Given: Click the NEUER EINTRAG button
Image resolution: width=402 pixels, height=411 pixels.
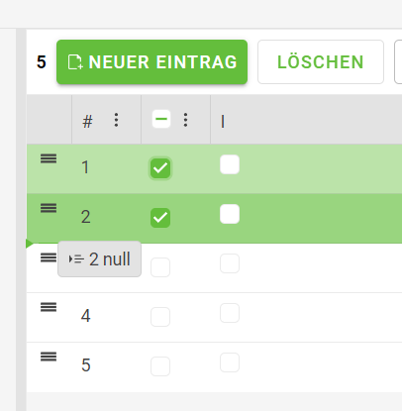Looking at the screenshot, I should coord(151,62).
